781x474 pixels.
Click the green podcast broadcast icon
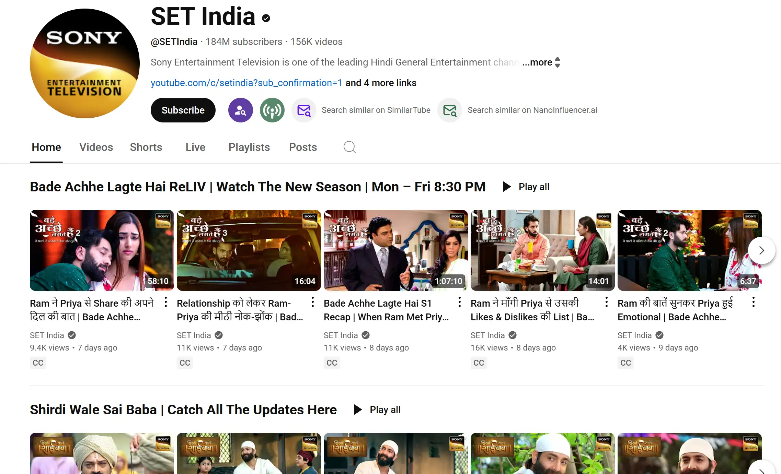click(272, 110)
